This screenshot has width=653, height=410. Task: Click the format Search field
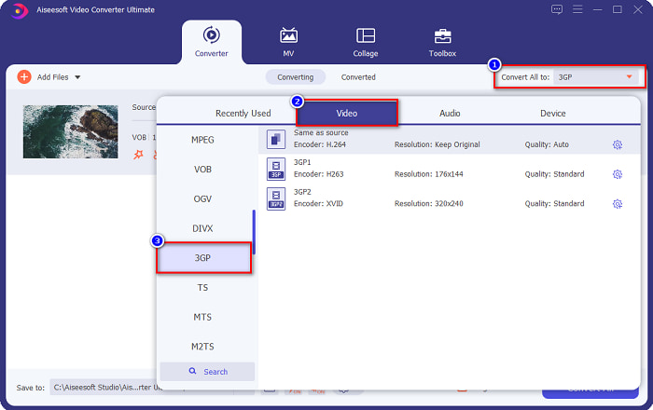pos(207,372)
